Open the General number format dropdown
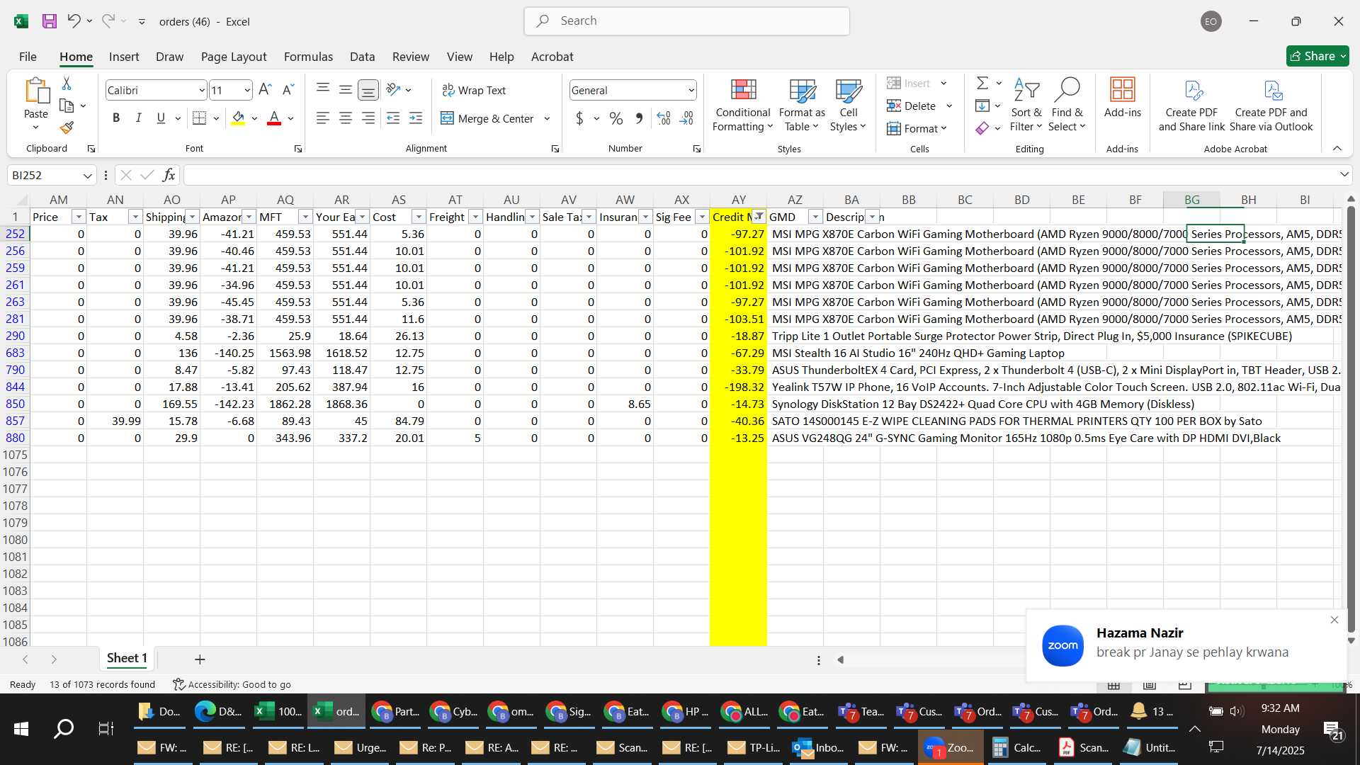1360x765 pixels. point(691,90)
